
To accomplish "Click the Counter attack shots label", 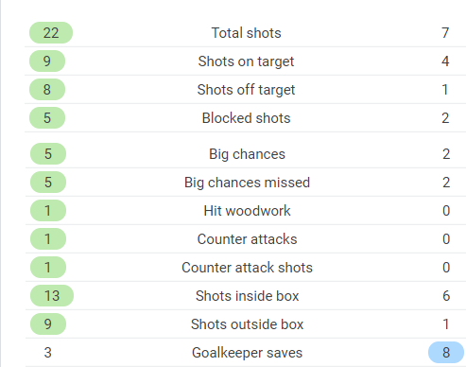I will pyautogui.click(x=247, y=268).
